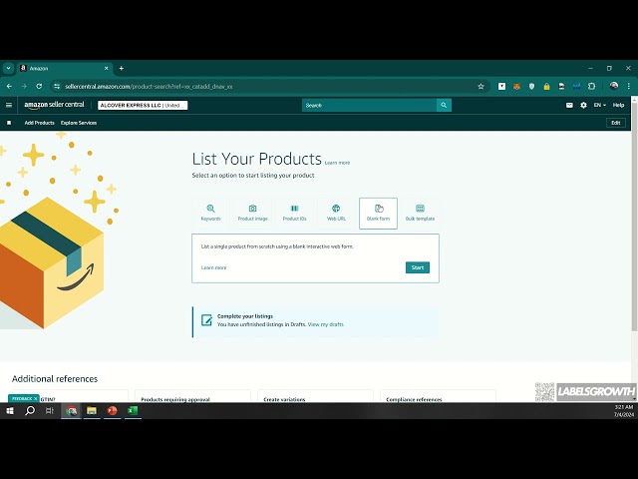
Task: Click the taskbar clock and date
Action: click(x=624, y=410)
